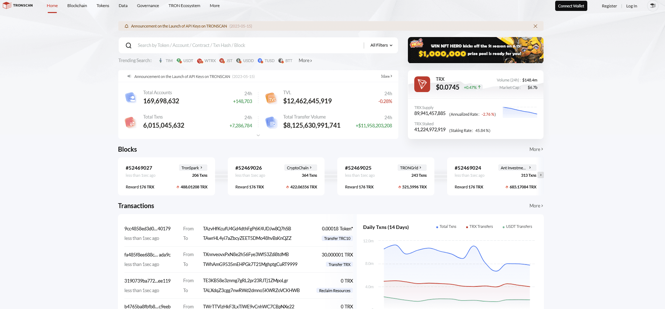This screenshot has height=309, width=665.
Task: Click the TRX price up arrow
Action: click(479, 87)
